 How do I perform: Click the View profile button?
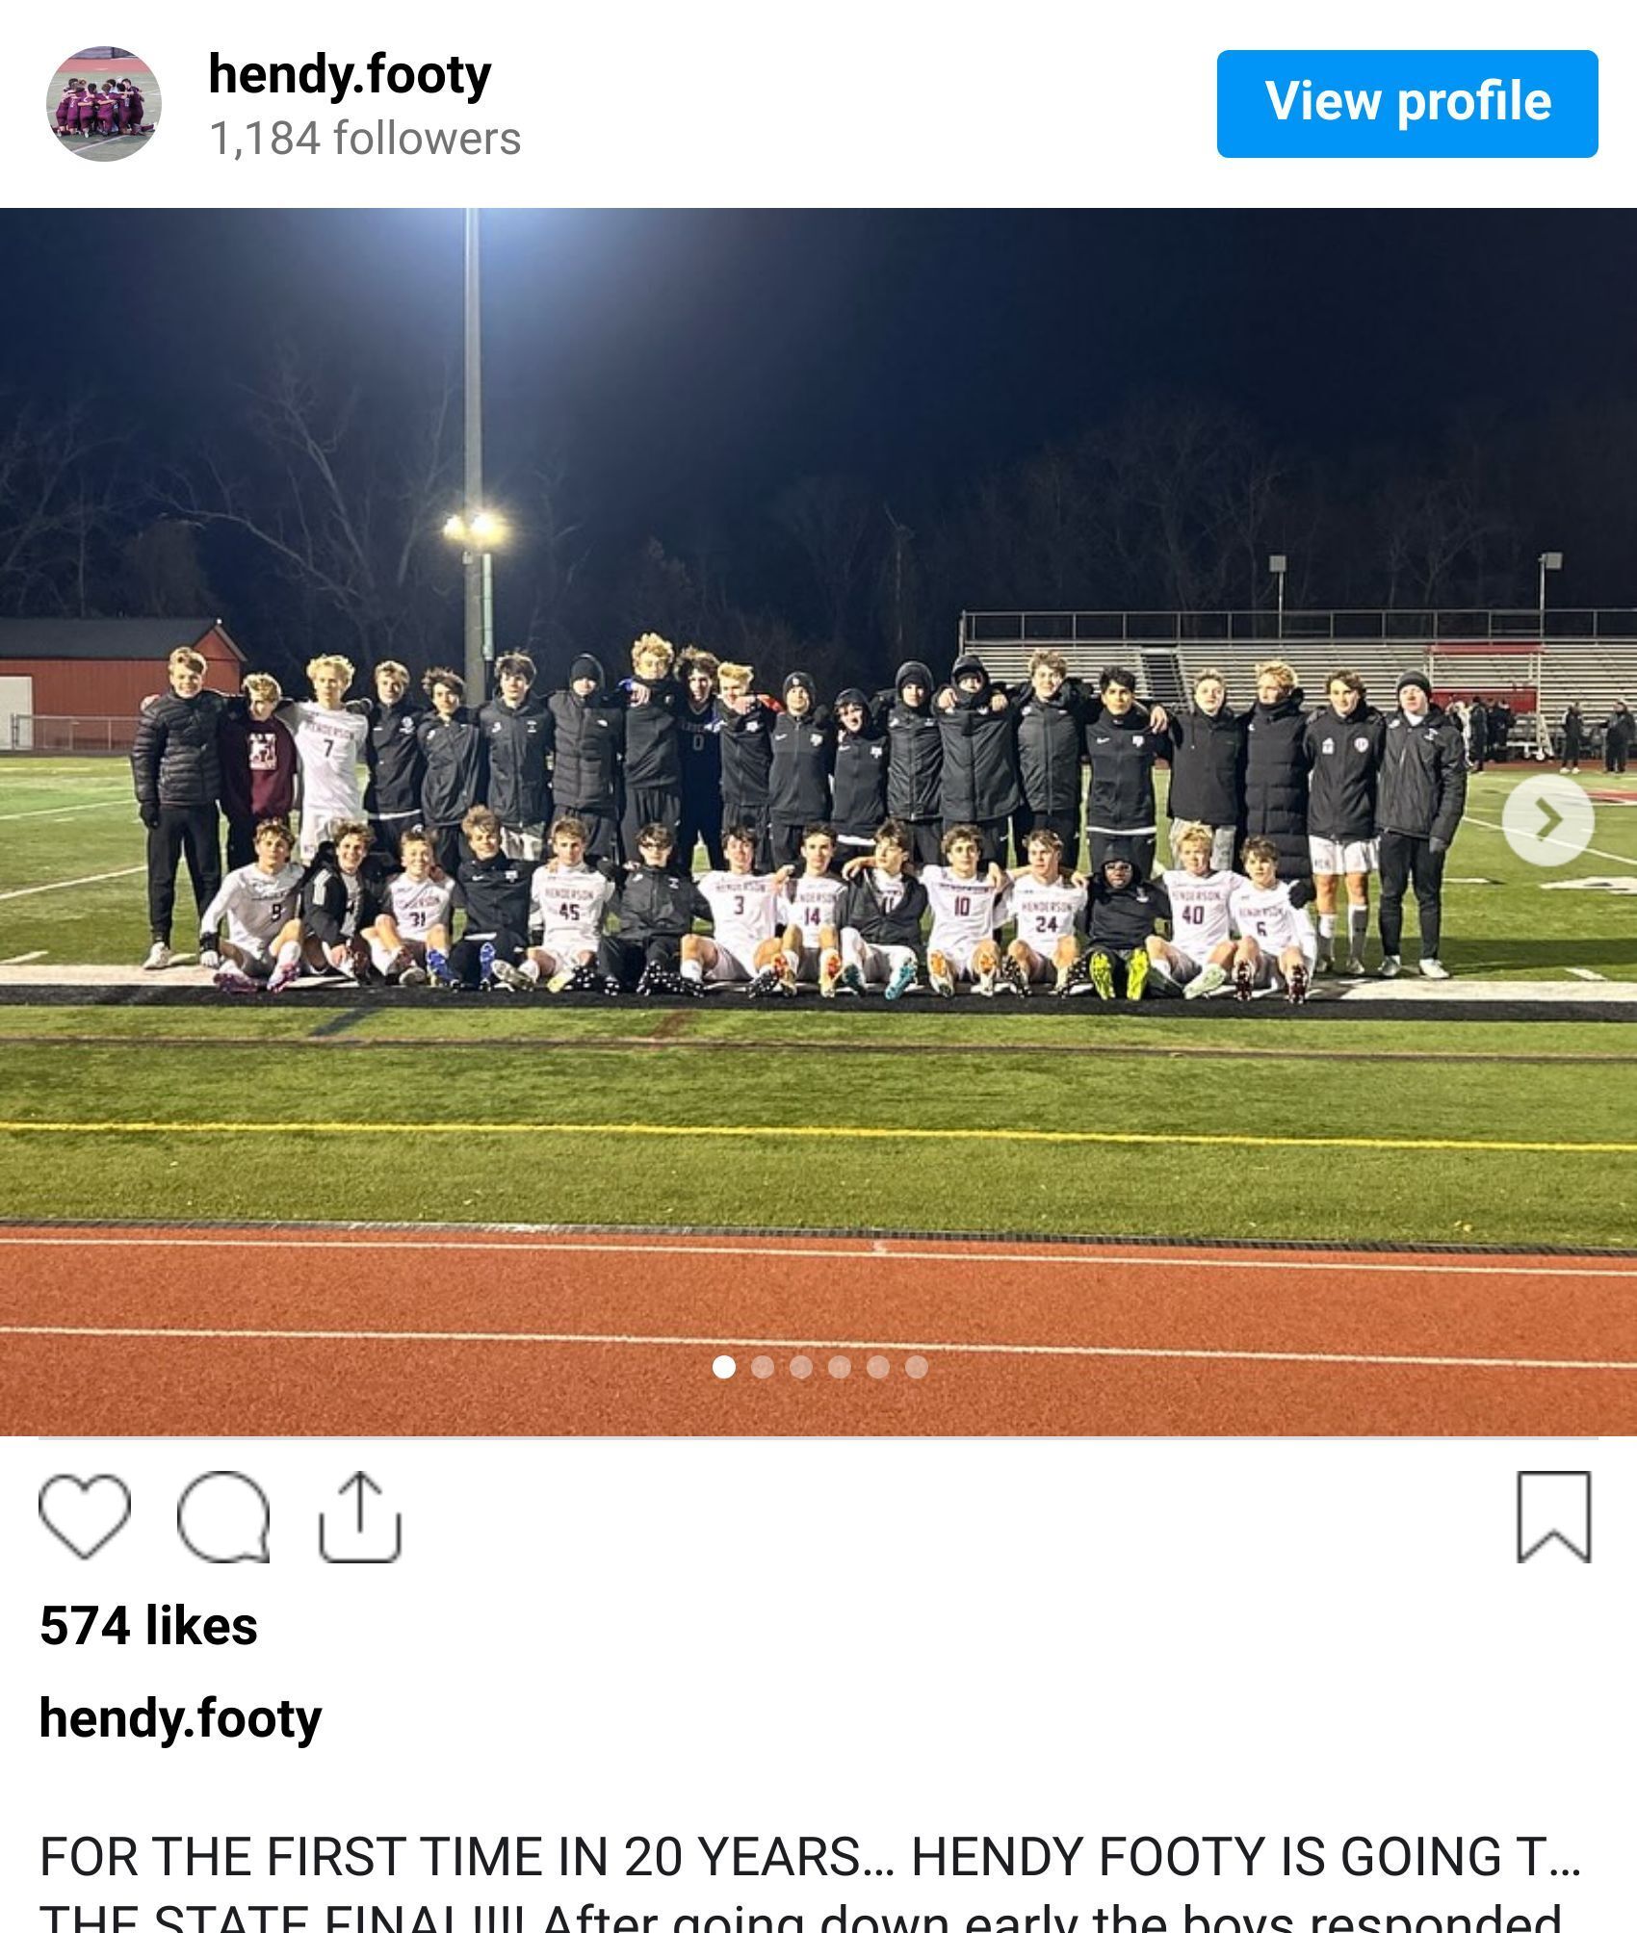point(1407,104)
